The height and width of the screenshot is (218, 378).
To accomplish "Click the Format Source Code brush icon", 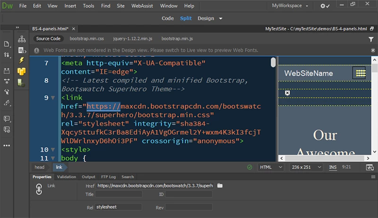I will 7,103.
